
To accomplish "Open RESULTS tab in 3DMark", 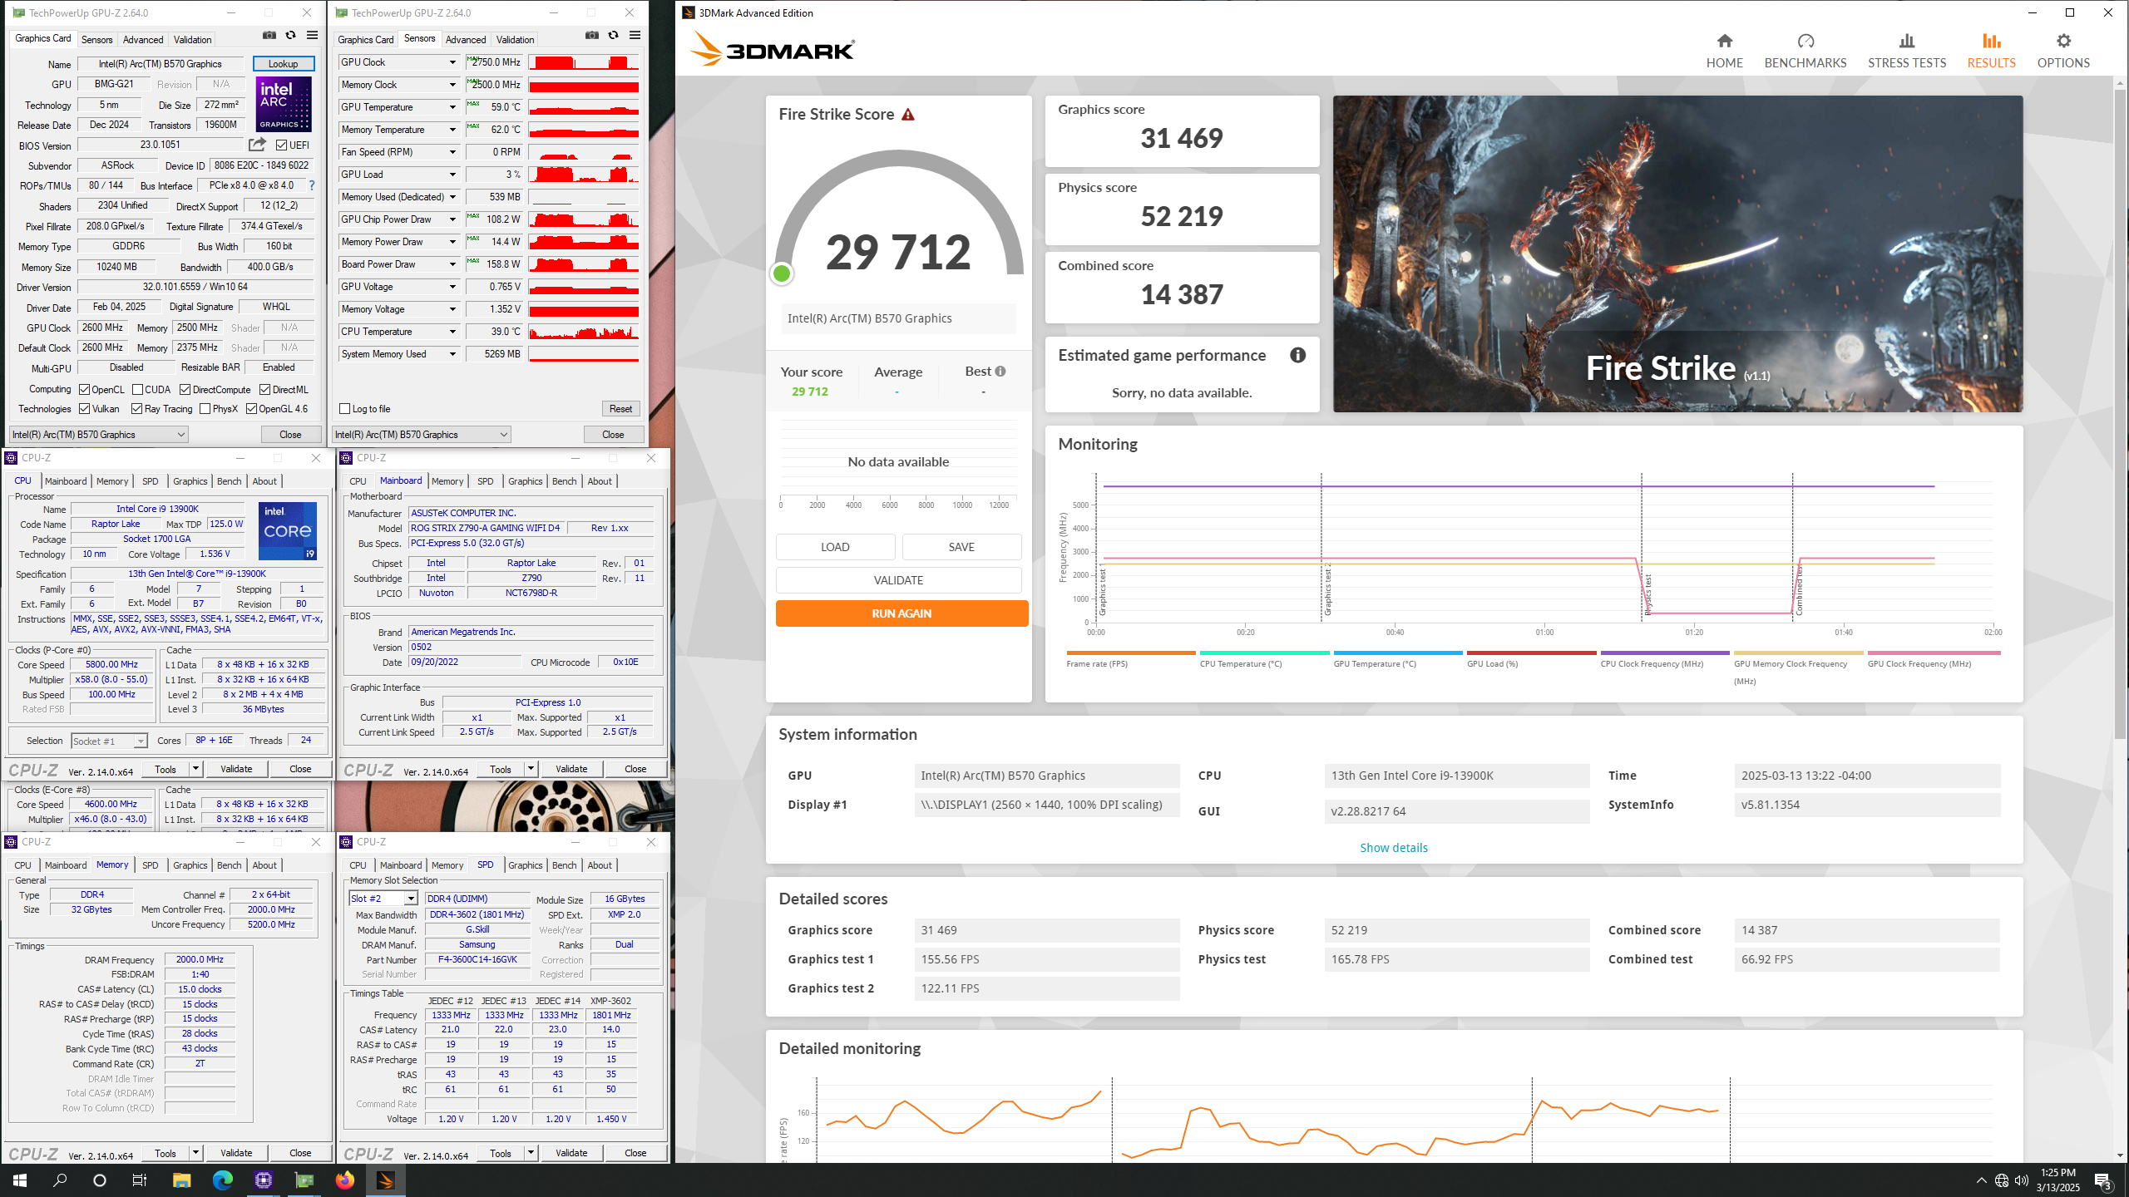I will tap(1991, 51).
